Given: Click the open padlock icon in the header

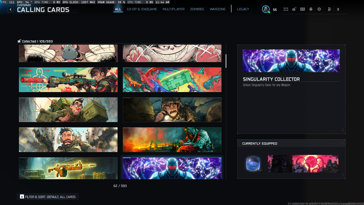Looking at the screenshot, I should tap(294, 9).
